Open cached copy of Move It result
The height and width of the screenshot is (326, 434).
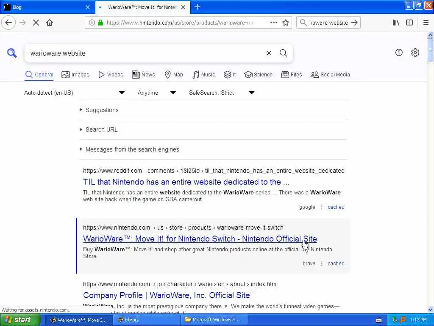pos(336,264)
